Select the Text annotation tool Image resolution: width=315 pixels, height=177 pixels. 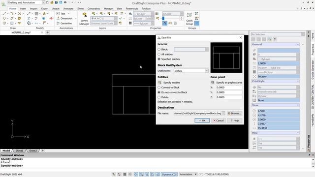click(x=61, y=14)
